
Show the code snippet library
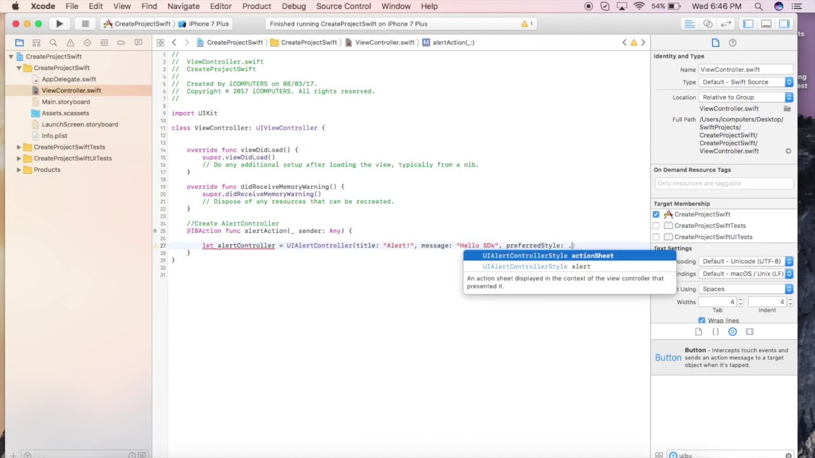(x=716, y=332)
